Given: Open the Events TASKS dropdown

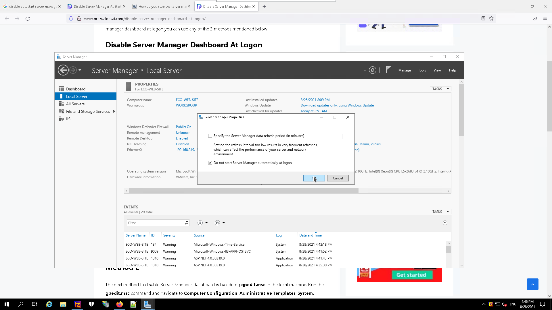Looking at the screenshot, I should pyautogui.click(x=440, y=212).
